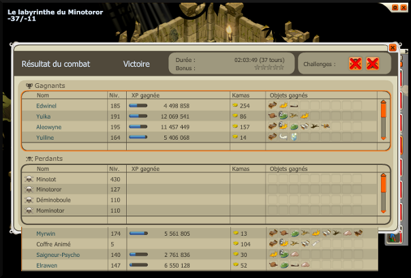This screenshot has height=278, width=411.
Task: Select the green stone stack in Saigneur-Psycho's loot
Action: click(284, 254)
